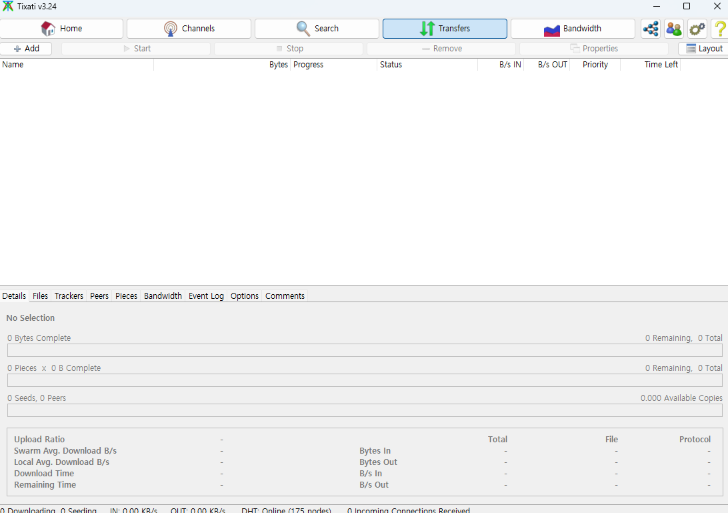Click '0 Seeding' status bar entry
The width and height of the screenshot is (728, 513).
(79, 509)
